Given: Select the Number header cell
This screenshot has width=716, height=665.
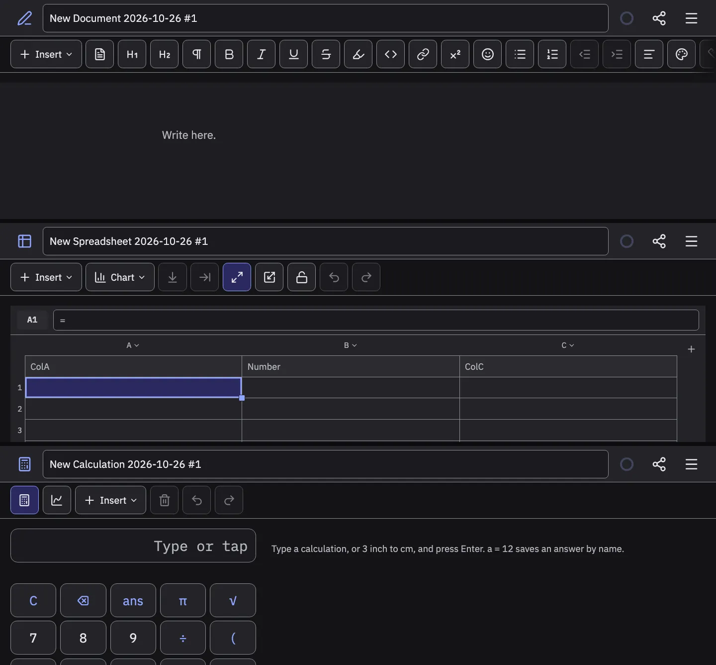Looking at the screenshot, I should coord(351,367).
